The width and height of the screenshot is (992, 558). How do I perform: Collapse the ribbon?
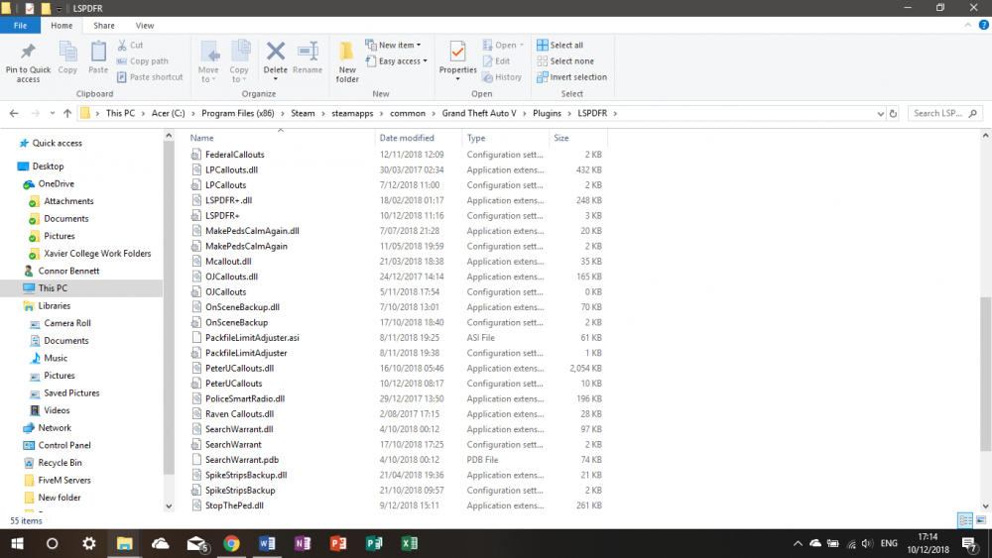pos(968,26)
